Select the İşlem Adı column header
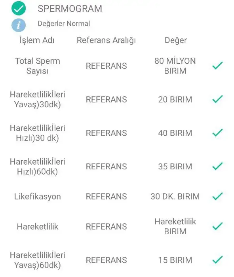The width and height of the screenshot is (234, 277). (37, 40)
